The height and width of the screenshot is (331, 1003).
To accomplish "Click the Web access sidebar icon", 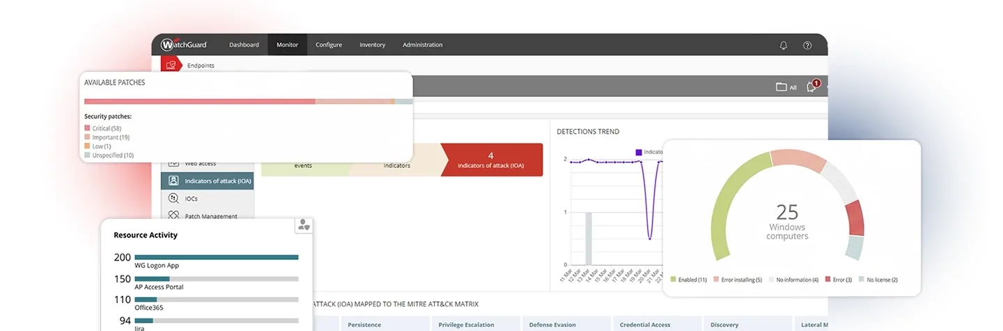I will click(x=173, y=164).
